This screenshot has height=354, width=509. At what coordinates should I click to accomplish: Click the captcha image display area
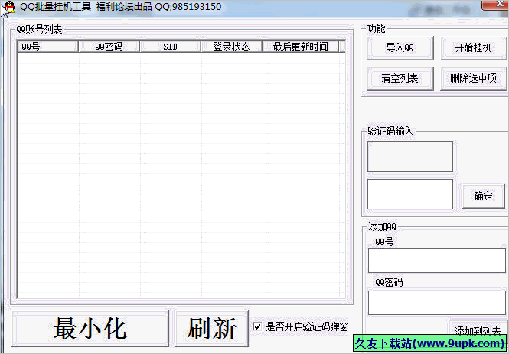410,157
